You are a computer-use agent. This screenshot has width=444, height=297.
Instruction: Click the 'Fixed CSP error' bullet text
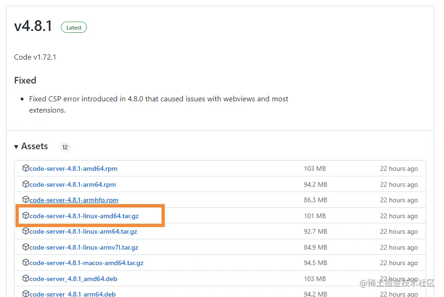pos(159,104)
